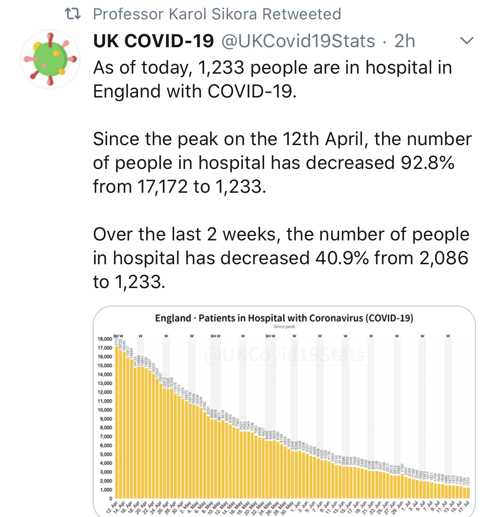
Task: Click the chart title 'England · Patients in Hospital'
Action: point(284,318)
